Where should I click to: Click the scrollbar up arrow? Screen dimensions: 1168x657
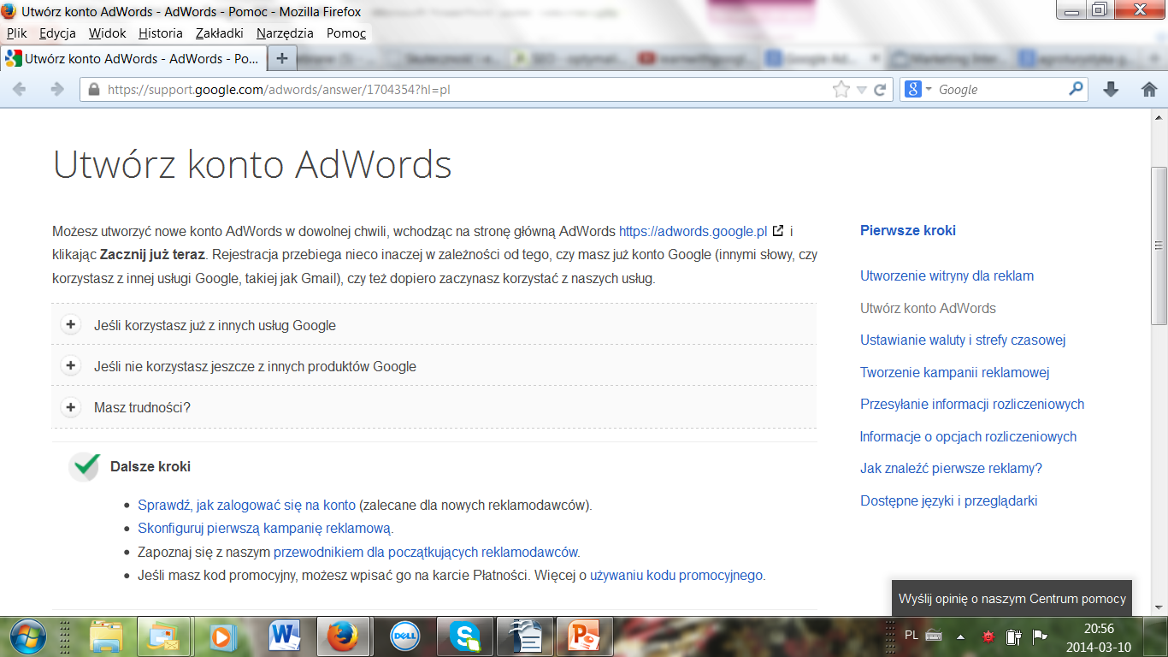pyautogui.click(x=1159, y=115)
